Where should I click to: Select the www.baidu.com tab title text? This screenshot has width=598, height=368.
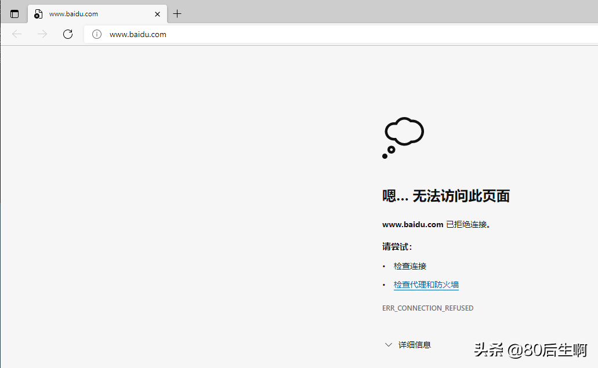pyautogui.click(x=73, y=13)
